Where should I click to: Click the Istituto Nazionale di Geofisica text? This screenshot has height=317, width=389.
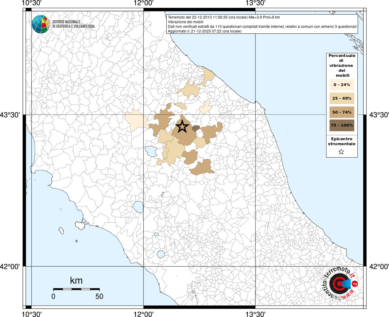[73, 24]
